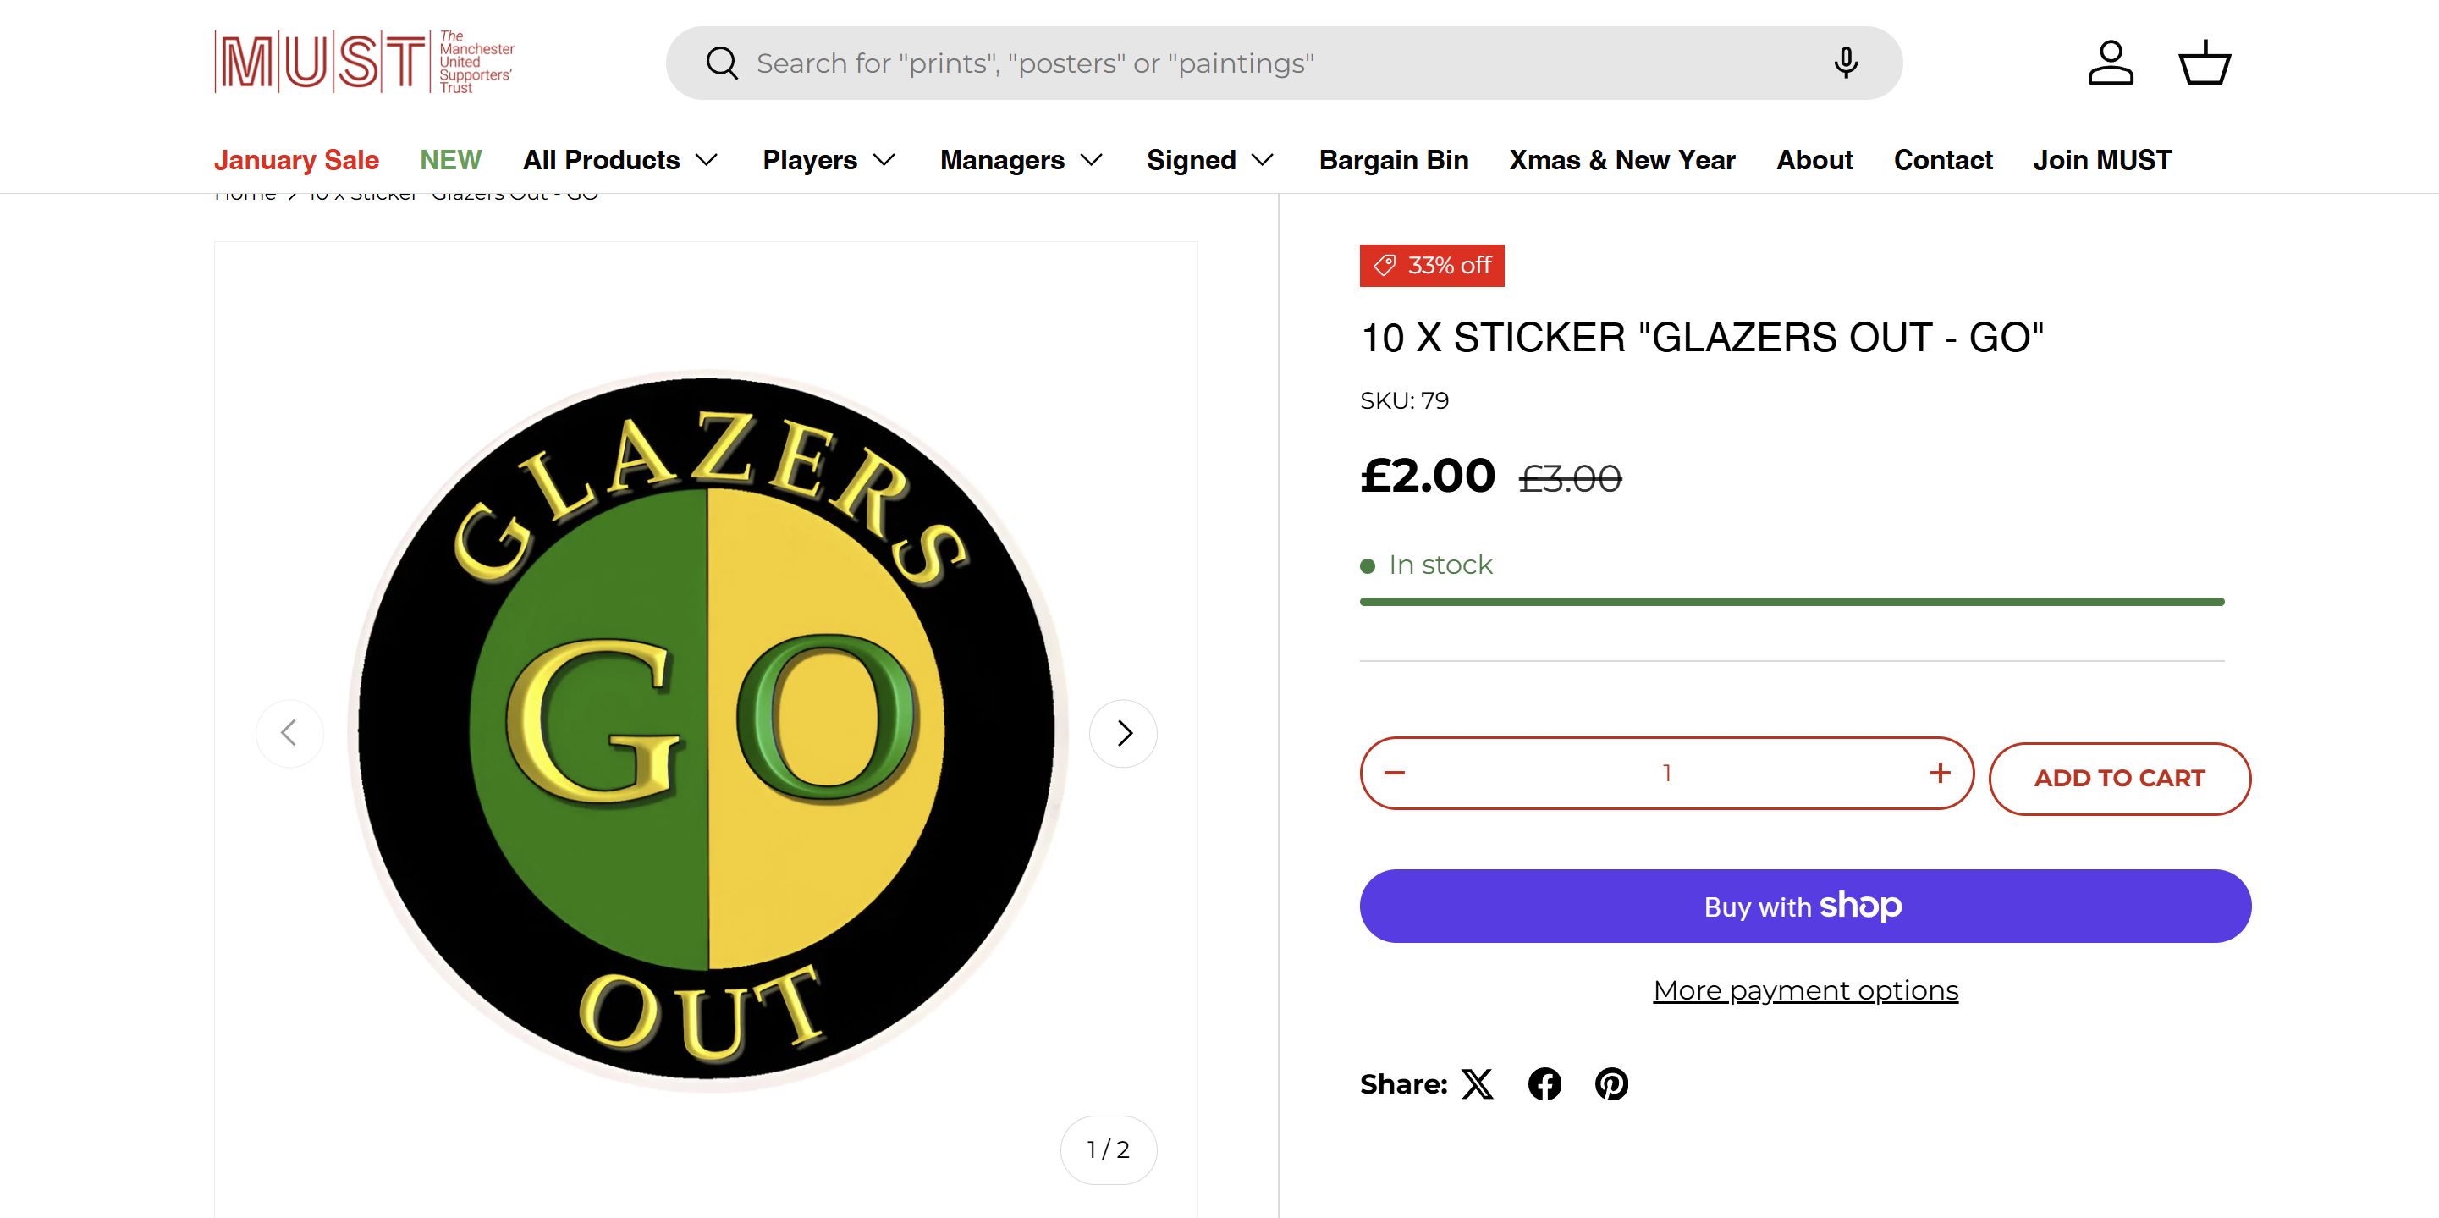The height and width of the screenshot is (1218, 2439).
Task: Go to the previous product image
Action: [289, 733]
